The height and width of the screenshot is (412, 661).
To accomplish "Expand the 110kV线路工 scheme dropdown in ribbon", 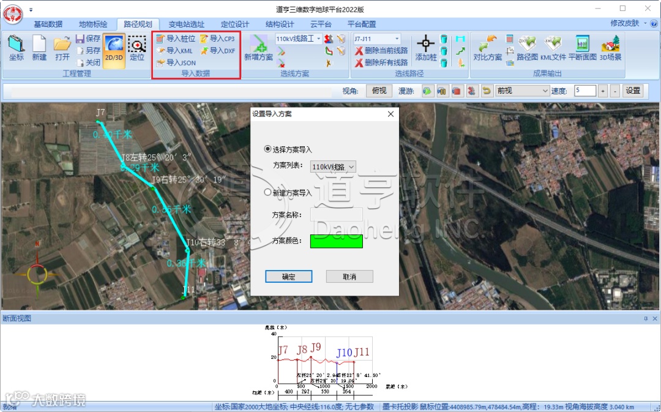I will click(x=319, y=39).
